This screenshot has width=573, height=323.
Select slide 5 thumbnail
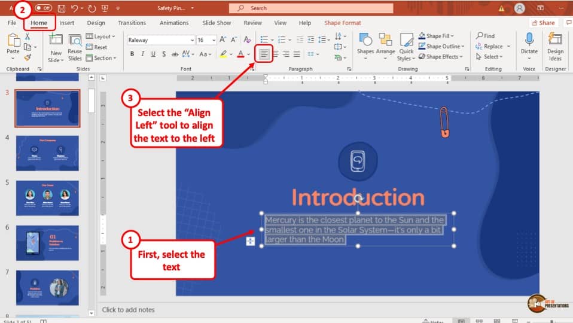[x=47, y=197]
